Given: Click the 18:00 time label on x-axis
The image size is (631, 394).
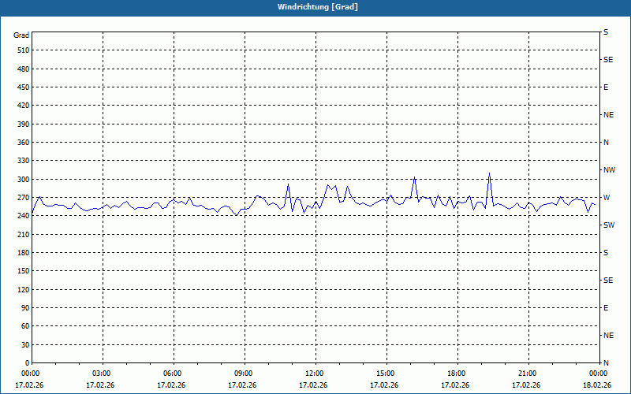Looking at the screenshot, I should pos(457,374).
